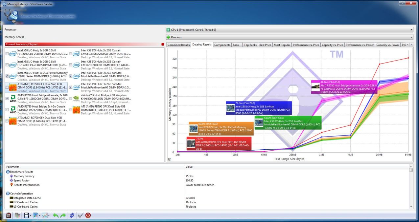
Task: Click the Value column header
Action: (296, 167)
